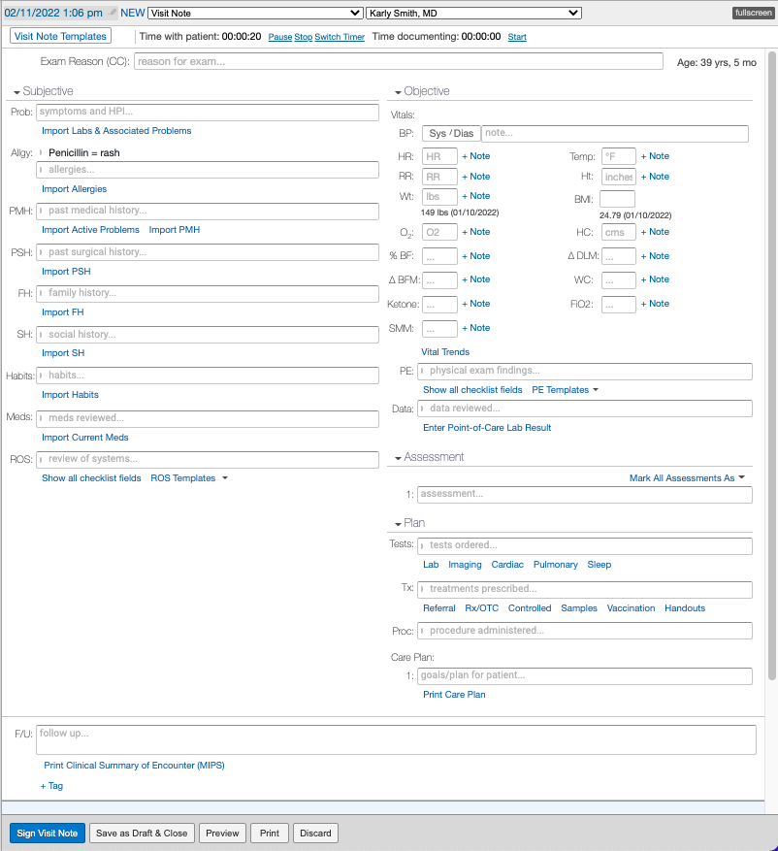This screenshot has width=778, height=851.
Task: Collapse the Objective section arrow
Action: pos(399,92)
